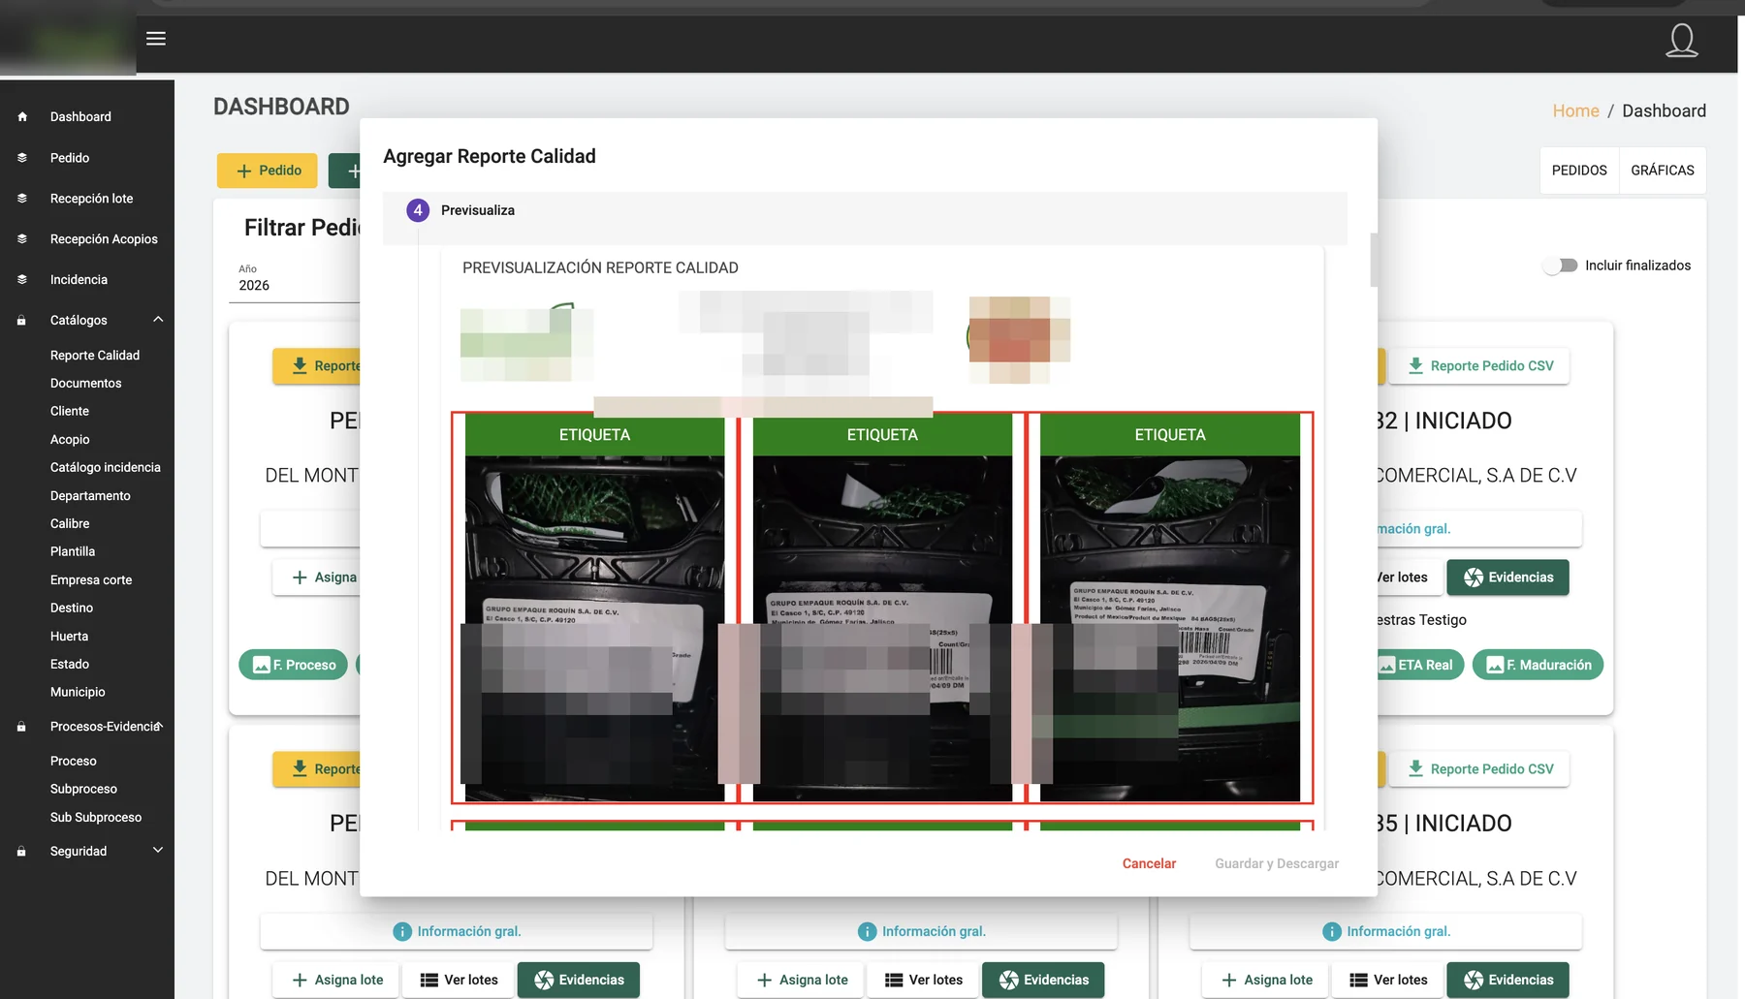Click the bottom right Asigna lote button

coord(1266,980)
